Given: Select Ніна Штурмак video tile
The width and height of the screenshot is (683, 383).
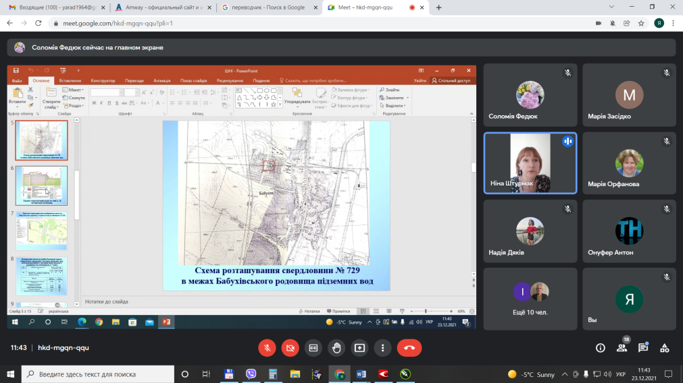Looking at the screenshot, I should (x=530, y=163).
